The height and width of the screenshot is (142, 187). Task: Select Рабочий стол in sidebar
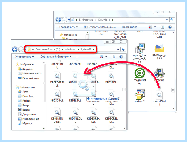[28, 78]
